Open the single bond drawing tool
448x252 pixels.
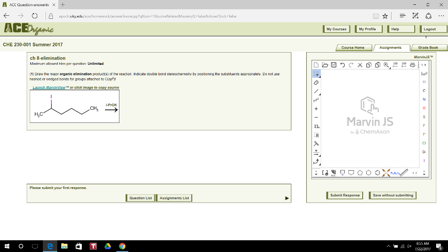(x=316, y=92)
